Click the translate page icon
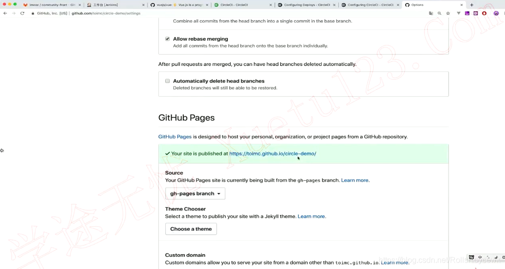Screen dimensions: 505x269 [x=431, y=13]
